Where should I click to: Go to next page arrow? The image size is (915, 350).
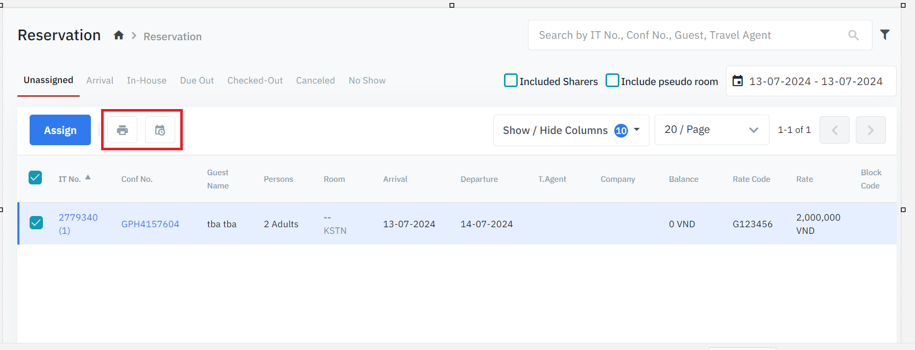point(871,130)
